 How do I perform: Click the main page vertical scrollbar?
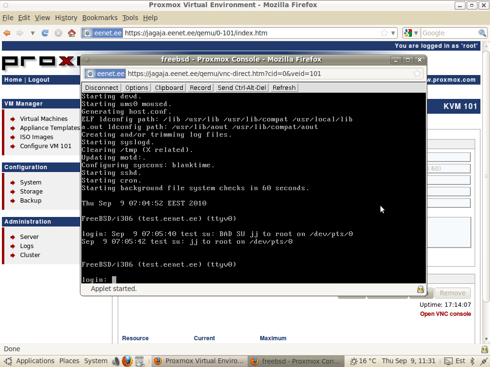click(x=486, y=176)
